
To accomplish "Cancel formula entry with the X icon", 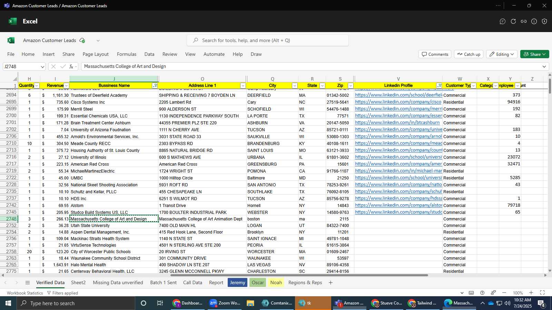I will [53, 66].
